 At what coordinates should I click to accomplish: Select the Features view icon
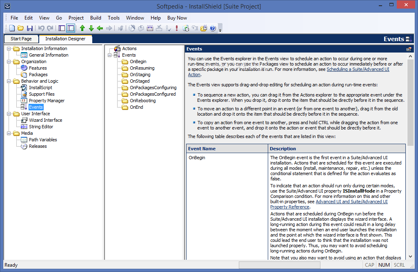coord(24,68)
